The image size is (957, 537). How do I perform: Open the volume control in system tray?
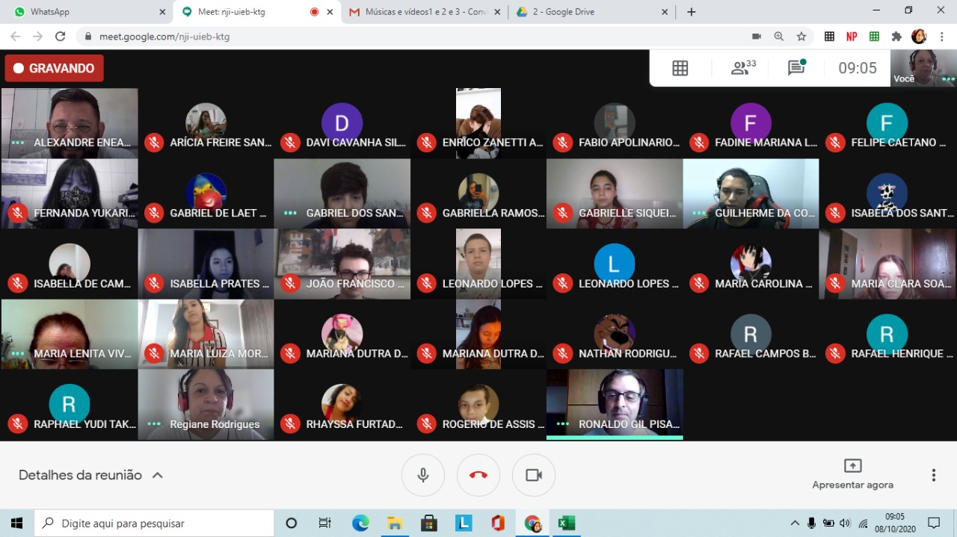pos(846,523)
